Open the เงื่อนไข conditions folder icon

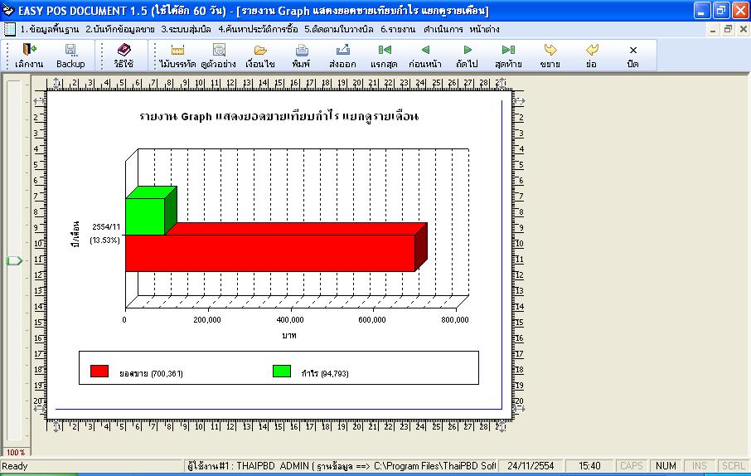click(x=260, y=50)
